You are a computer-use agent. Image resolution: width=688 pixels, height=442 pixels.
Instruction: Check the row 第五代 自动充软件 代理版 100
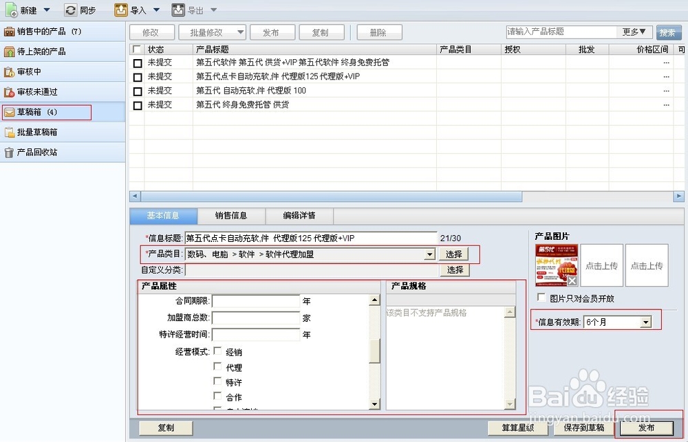[138, 91]
